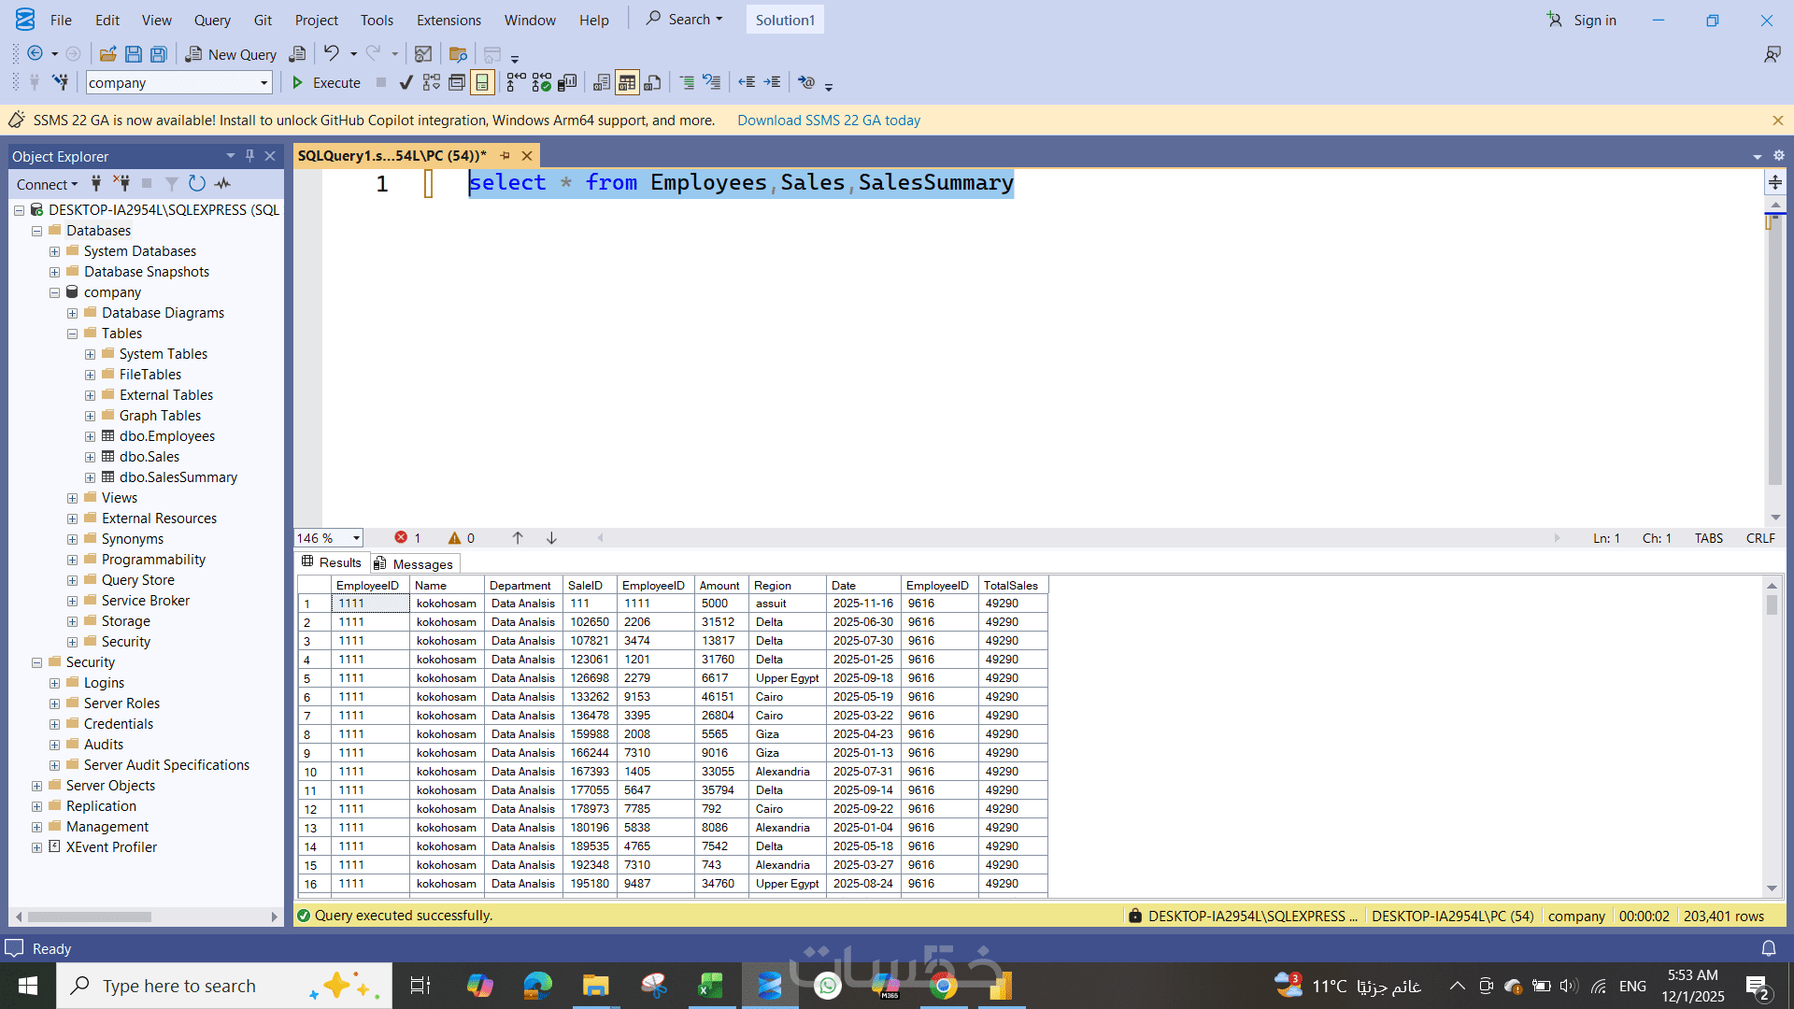Image resolution: width=1794 pixels, height=1009 pixels.
Task: Click the Parse checkmark icon
Action: coord(406,83)
